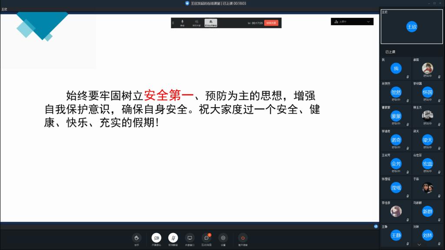The image size is (445, 250).
Task: Select the 我 participant avatar
Action: 396,68
